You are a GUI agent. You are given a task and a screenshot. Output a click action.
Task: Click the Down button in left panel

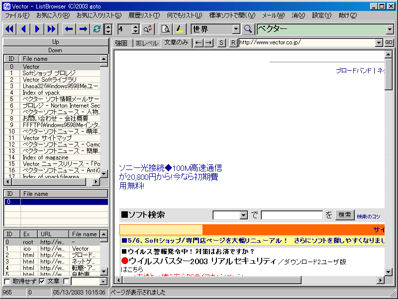coord(55,50)
